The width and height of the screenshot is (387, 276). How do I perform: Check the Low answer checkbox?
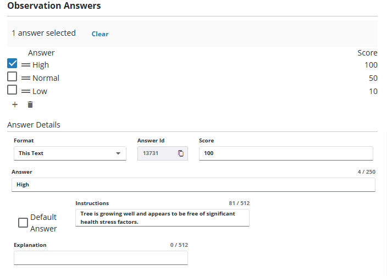click(x=13, y=91)
